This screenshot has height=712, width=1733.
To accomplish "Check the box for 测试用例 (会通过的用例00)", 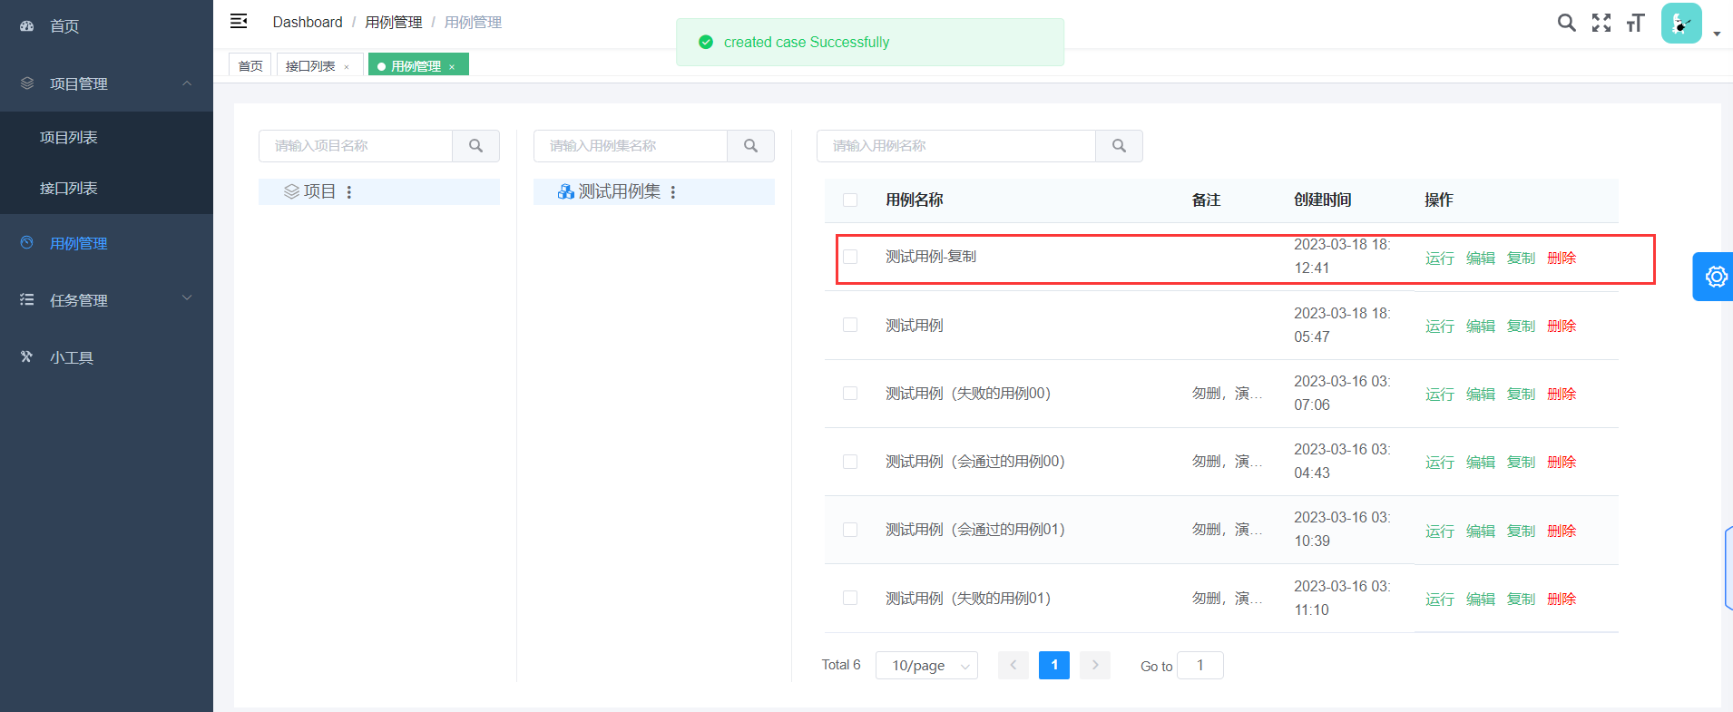I will 850,462.
